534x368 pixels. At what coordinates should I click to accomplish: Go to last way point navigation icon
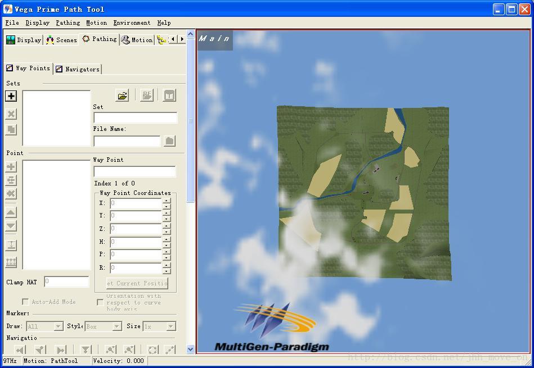coord(61,349)
